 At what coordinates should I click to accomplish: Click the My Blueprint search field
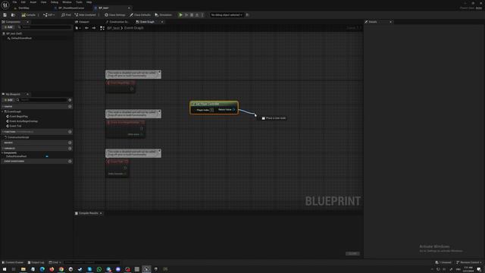pos(42,100)
